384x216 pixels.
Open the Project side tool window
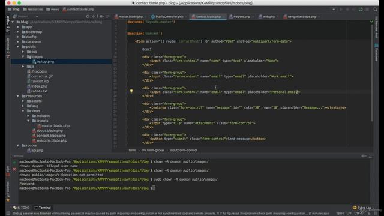(x=8, y=24)
